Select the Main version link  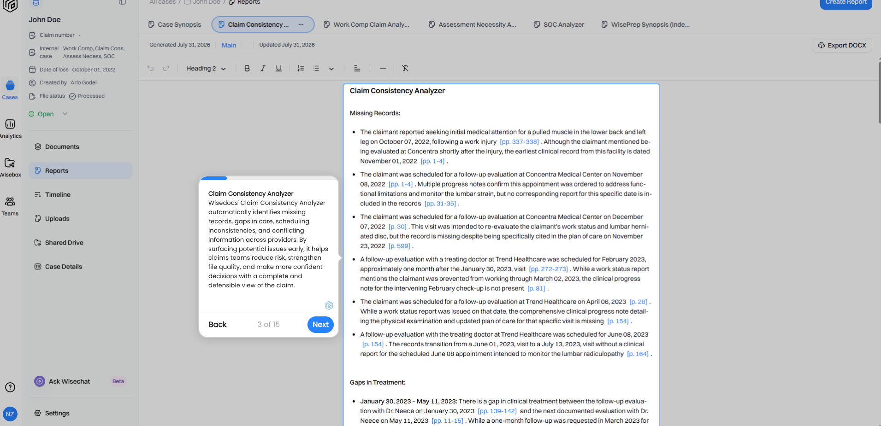pyautogui.click(x=229, y=45)
